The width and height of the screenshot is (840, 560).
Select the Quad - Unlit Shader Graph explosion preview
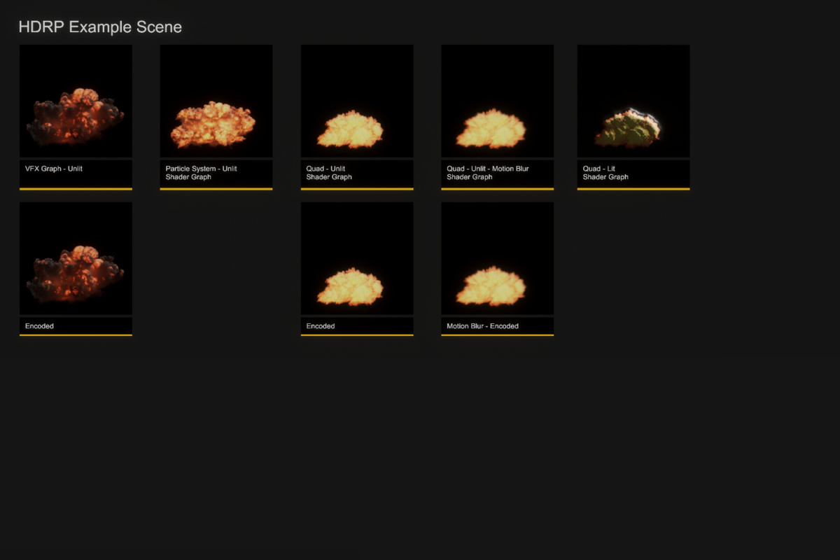[x=357, y=101]
